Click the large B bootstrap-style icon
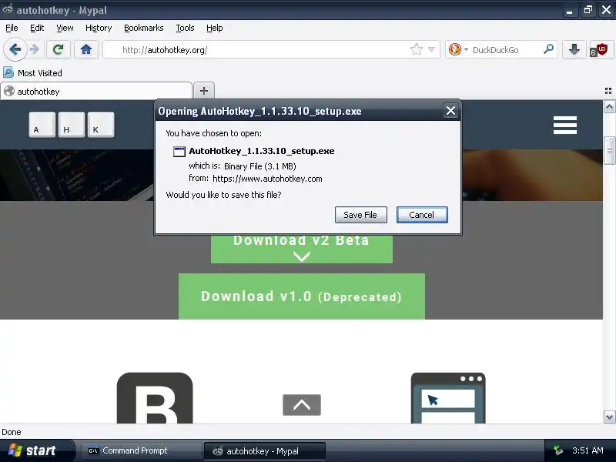 click(155, 398)
